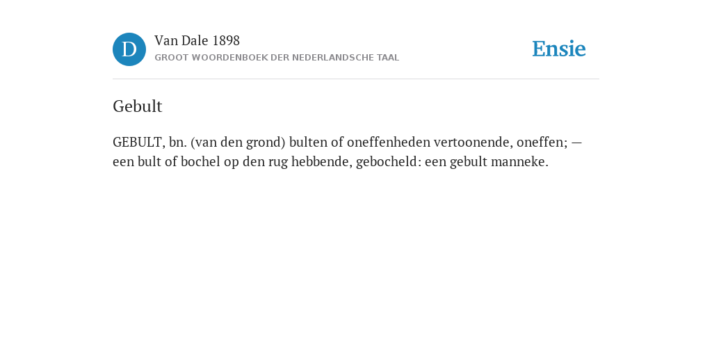The height and width of the screenshot is (356, 712).
Task: Click the long dash ending the first line
Action: click(576, 143)
